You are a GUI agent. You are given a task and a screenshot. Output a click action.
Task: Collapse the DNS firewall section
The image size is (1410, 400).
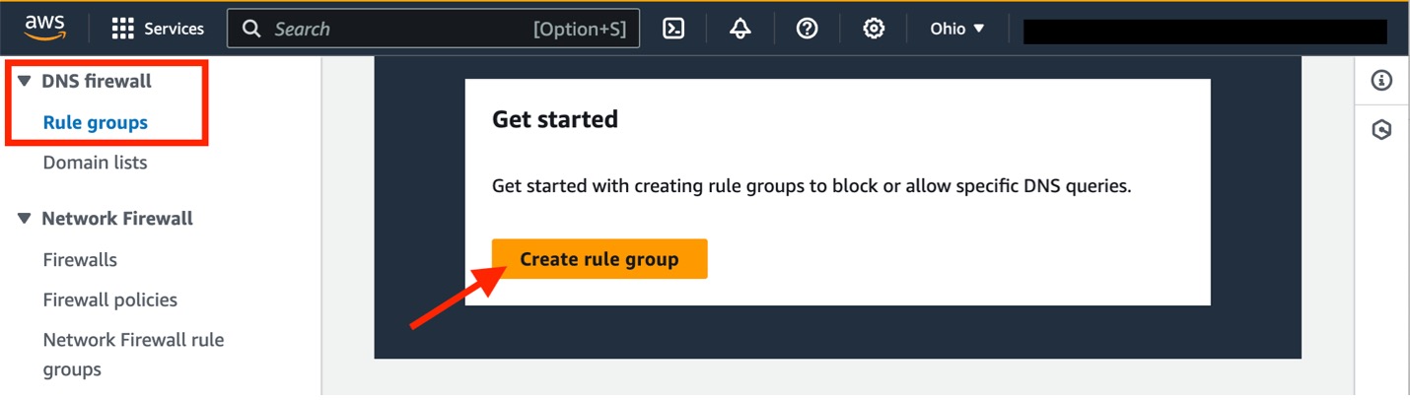pyautogui.click(x=25, y=82)
